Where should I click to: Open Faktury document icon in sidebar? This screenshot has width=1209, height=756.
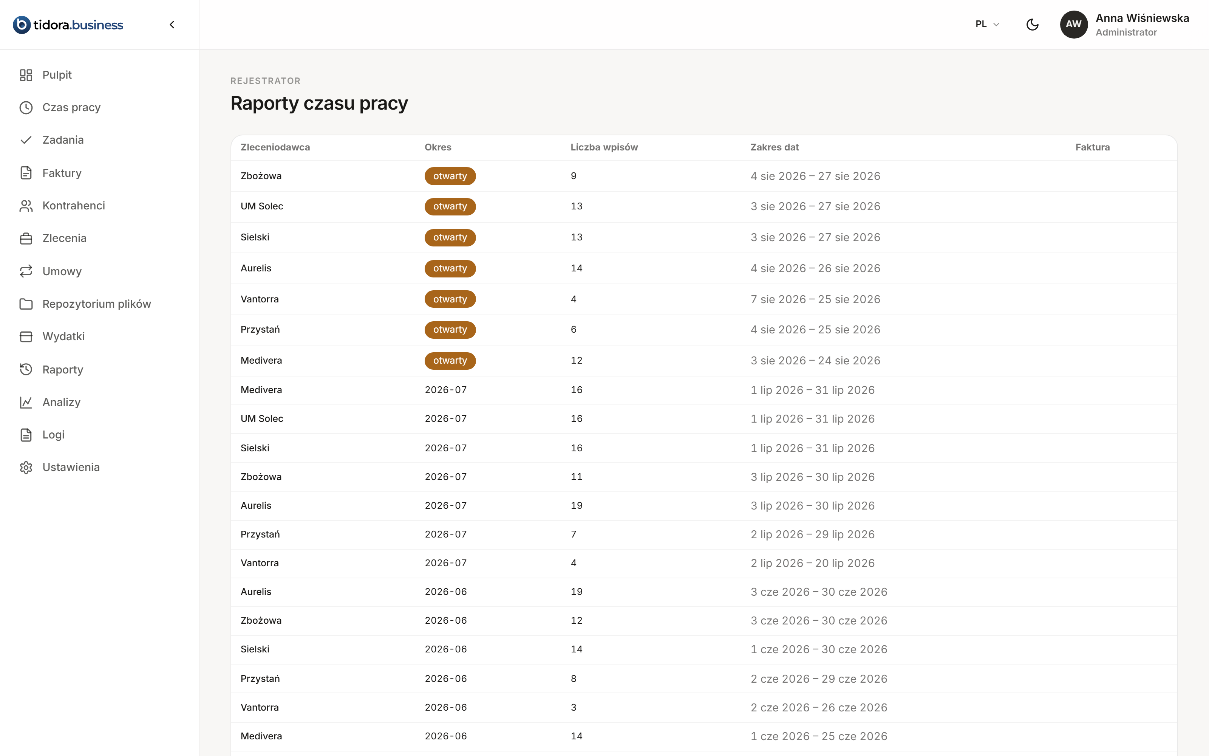pos(26,173)
